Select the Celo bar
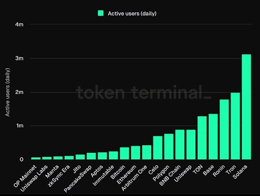The image size is (260, 196). (x=158, y=148)
